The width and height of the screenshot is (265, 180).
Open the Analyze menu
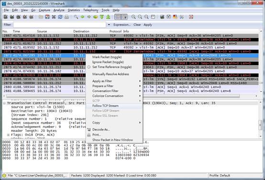(x=59, y=10)
